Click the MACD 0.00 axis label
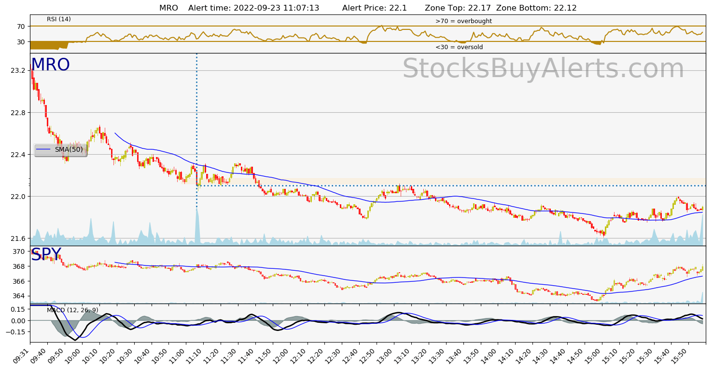Screen dimensions: 713x370 coord(19,320)
